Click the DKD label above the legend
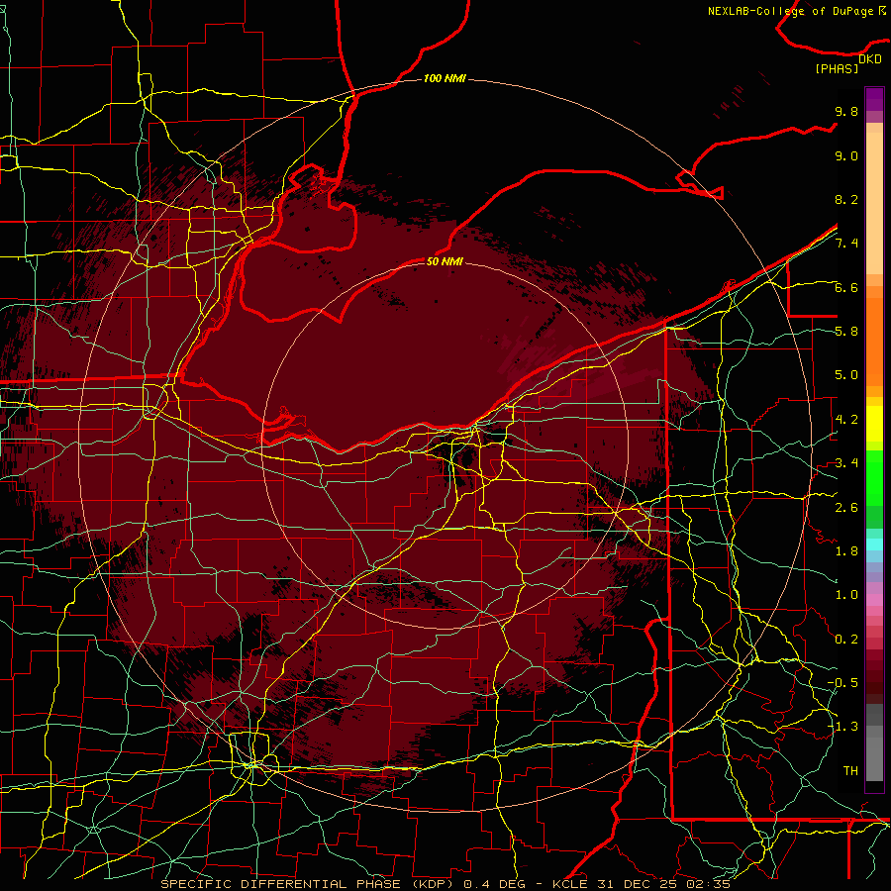 pos(870,59)
